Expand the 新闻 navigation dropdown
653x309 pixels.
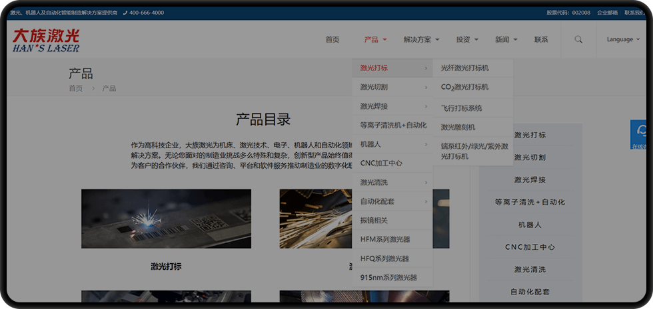tap(506, 40)
